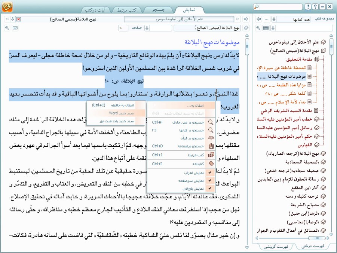Switch to the آیات درکتب top tab
337x253 pixels.
tap(95, 10)
